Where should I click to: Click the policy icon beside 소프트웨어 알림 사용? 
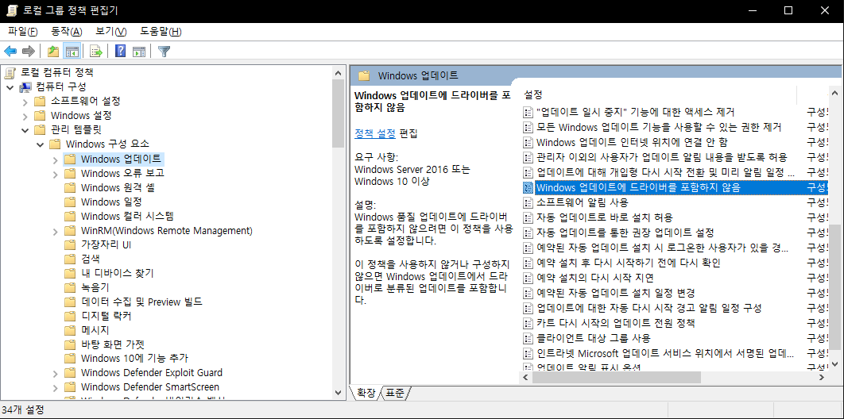click(x=528, y=202)
